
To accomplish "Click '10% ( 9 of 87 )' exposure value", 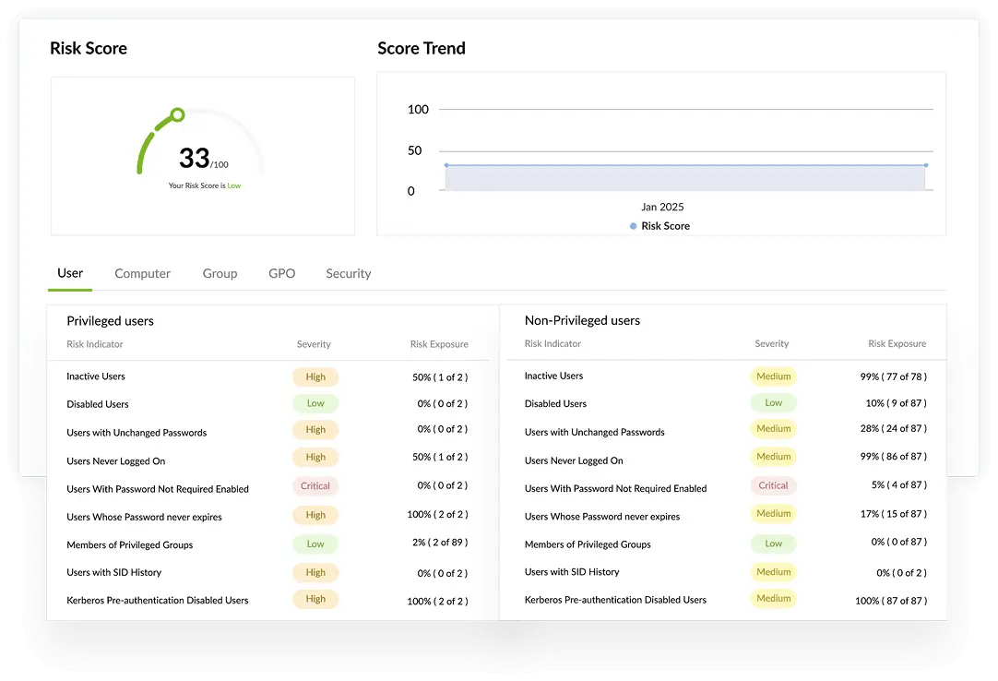I will tap(897, 403).
